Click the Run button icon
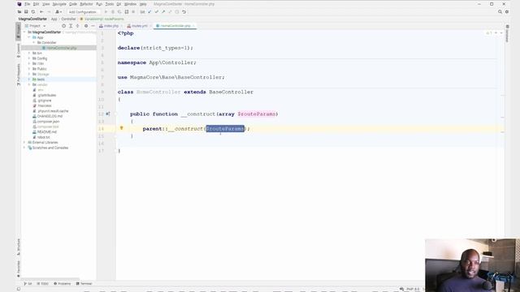Viewport: 520px width, 292px height. coord(106,12)
